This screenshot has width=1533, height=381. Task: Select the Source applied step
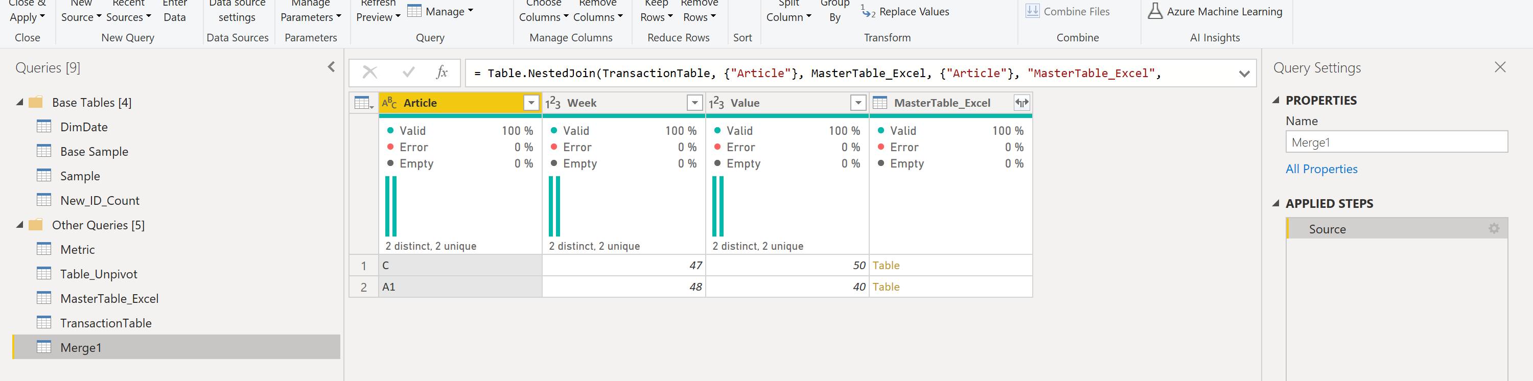pos(1397,229)
